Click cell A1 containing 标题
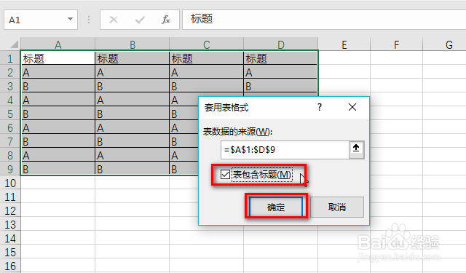Viewport: 466px width, 273px height. (58, 58)
